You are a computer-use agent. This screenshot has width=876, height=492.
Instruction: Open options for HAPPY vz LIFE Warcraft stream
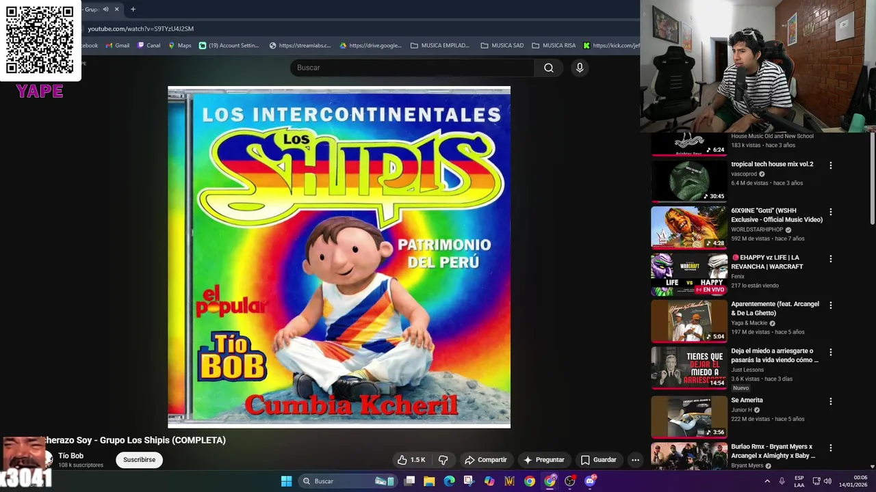pos(830,259)
